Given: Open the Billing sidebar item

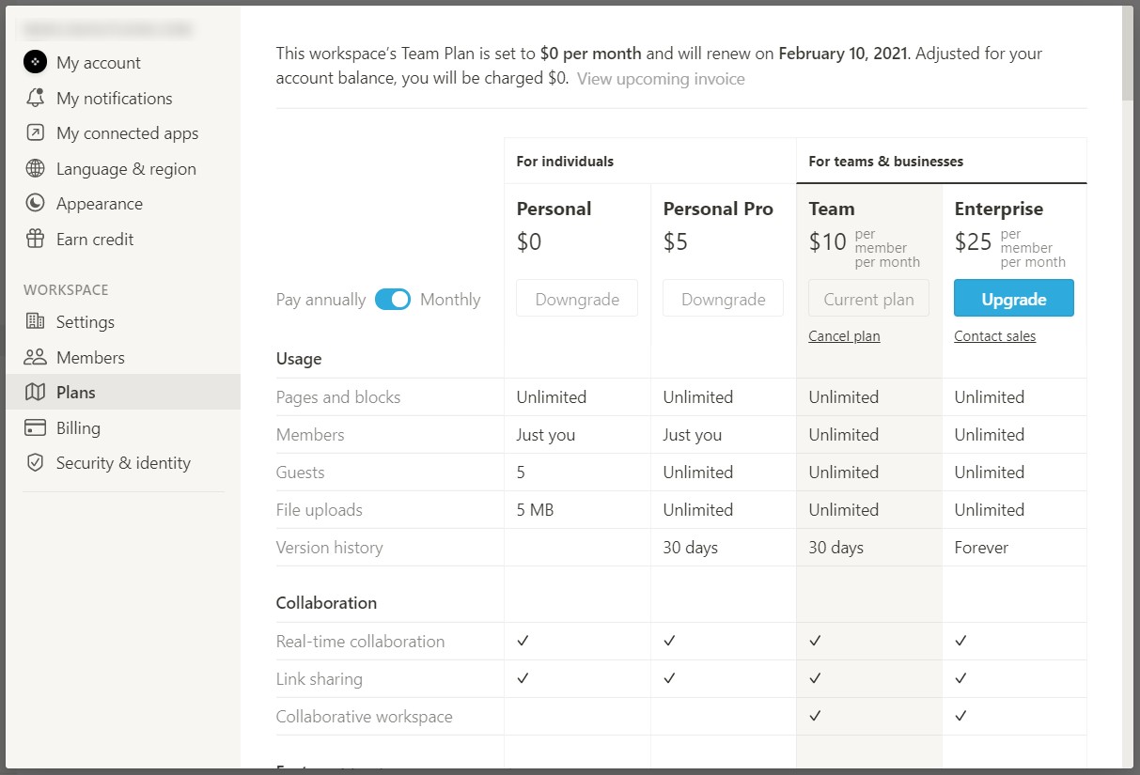Looking at the screenshot, I should pos(78,428).
